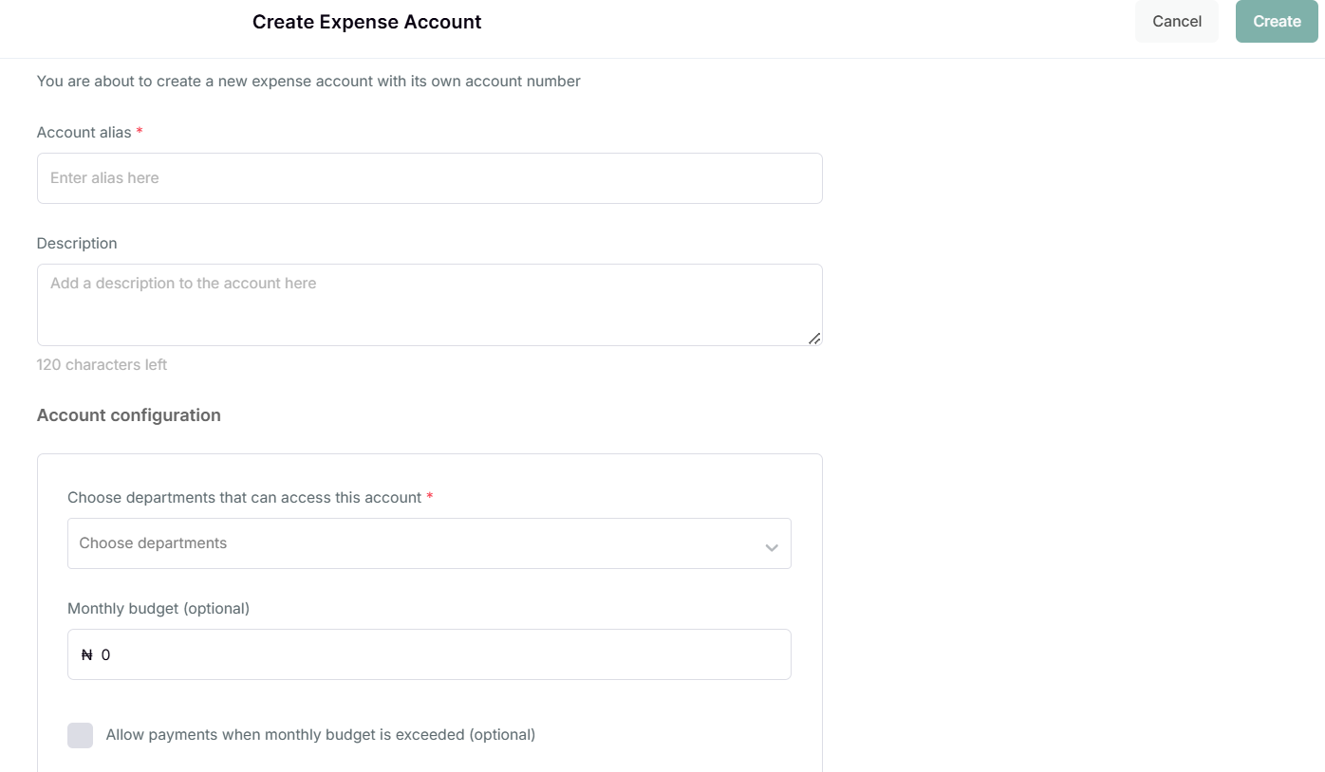Screen dimensions: 1325x772
Task: Focus the Account alias input field
Action: tap(429, 178)
